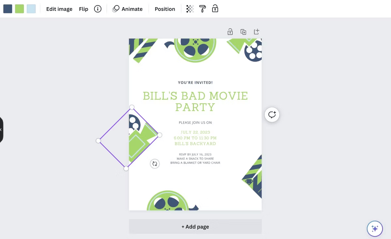The width and height of the screenshot is (391, 239).
Task: Open the Edit image menu
Action: coord(59,9)
